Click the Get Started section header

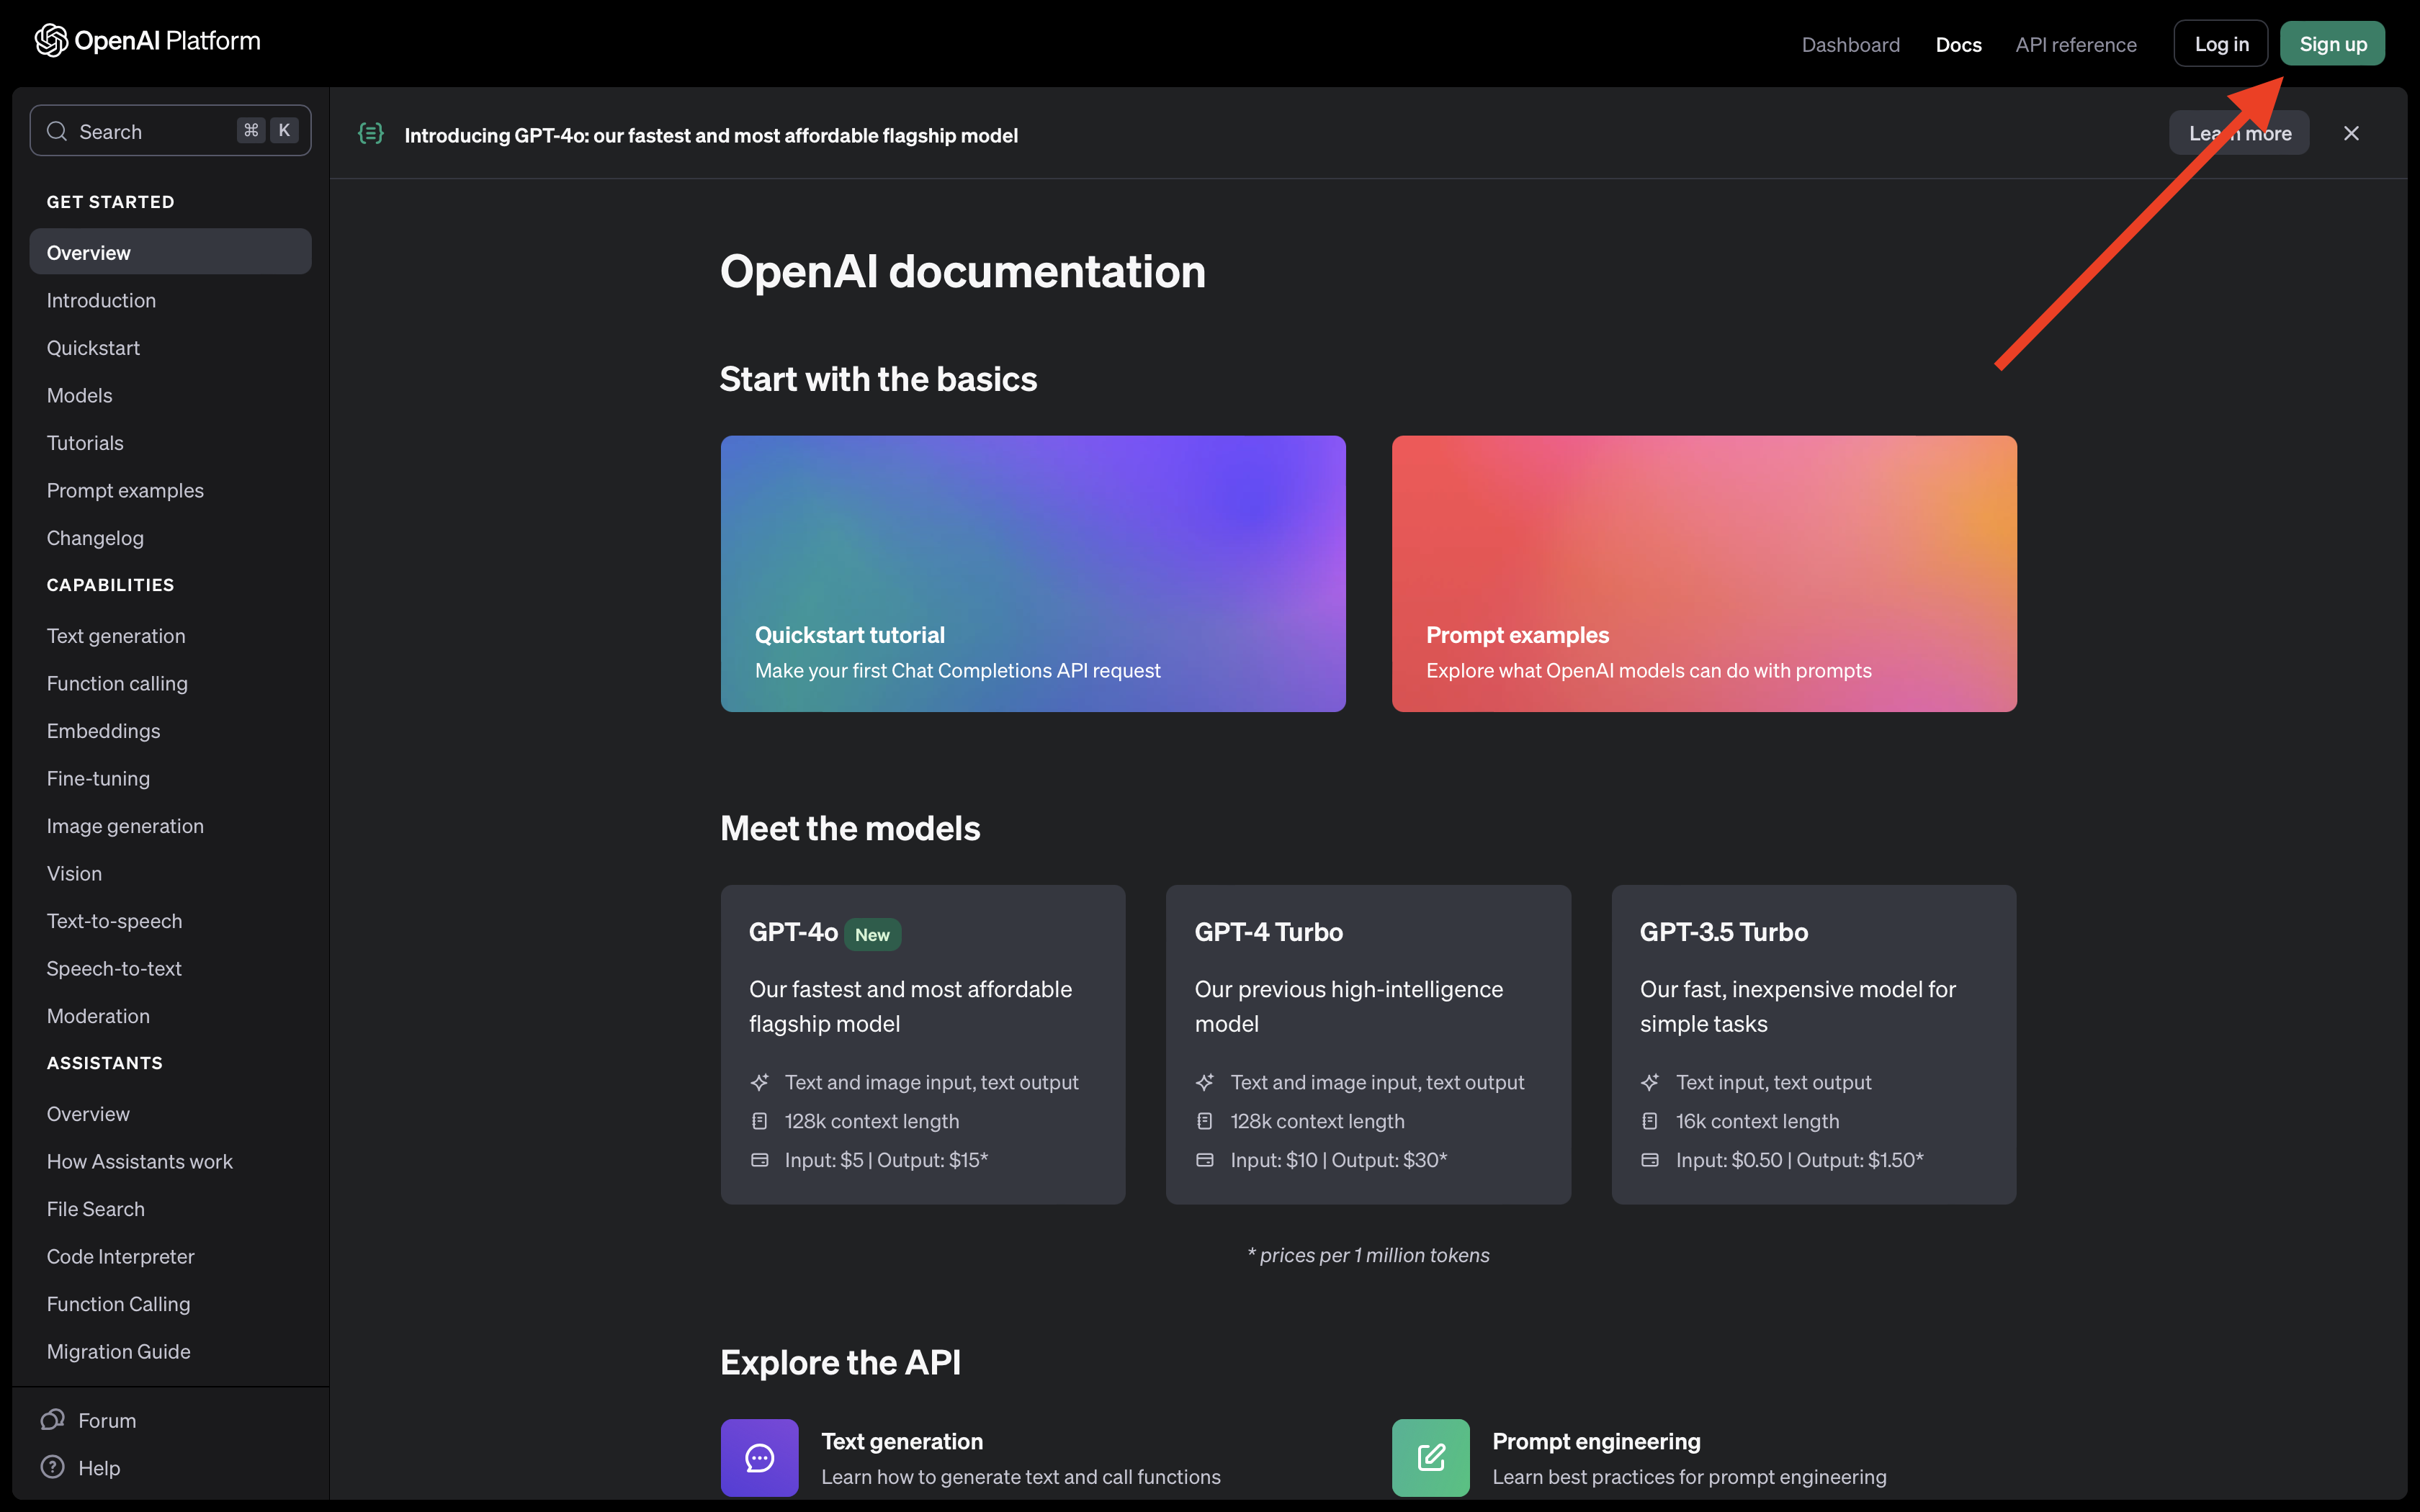tap(110, 201)
